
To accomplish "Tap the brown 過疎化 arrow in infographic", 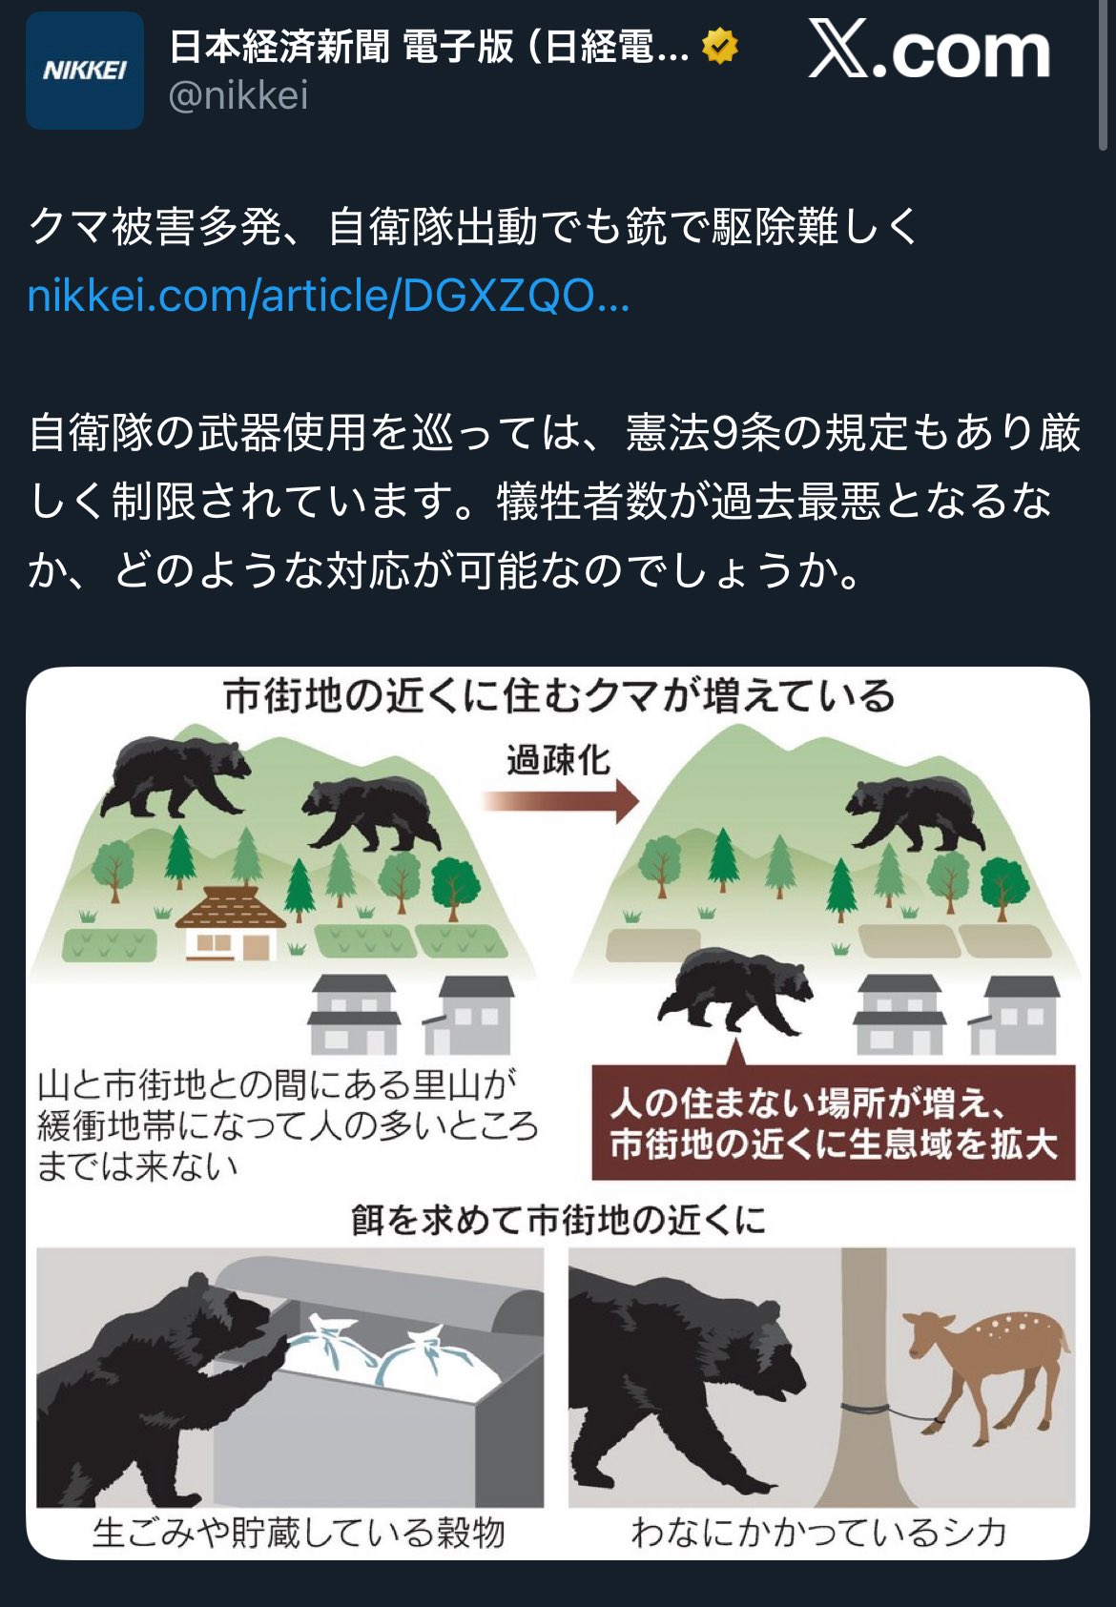I will click(560, 799).
